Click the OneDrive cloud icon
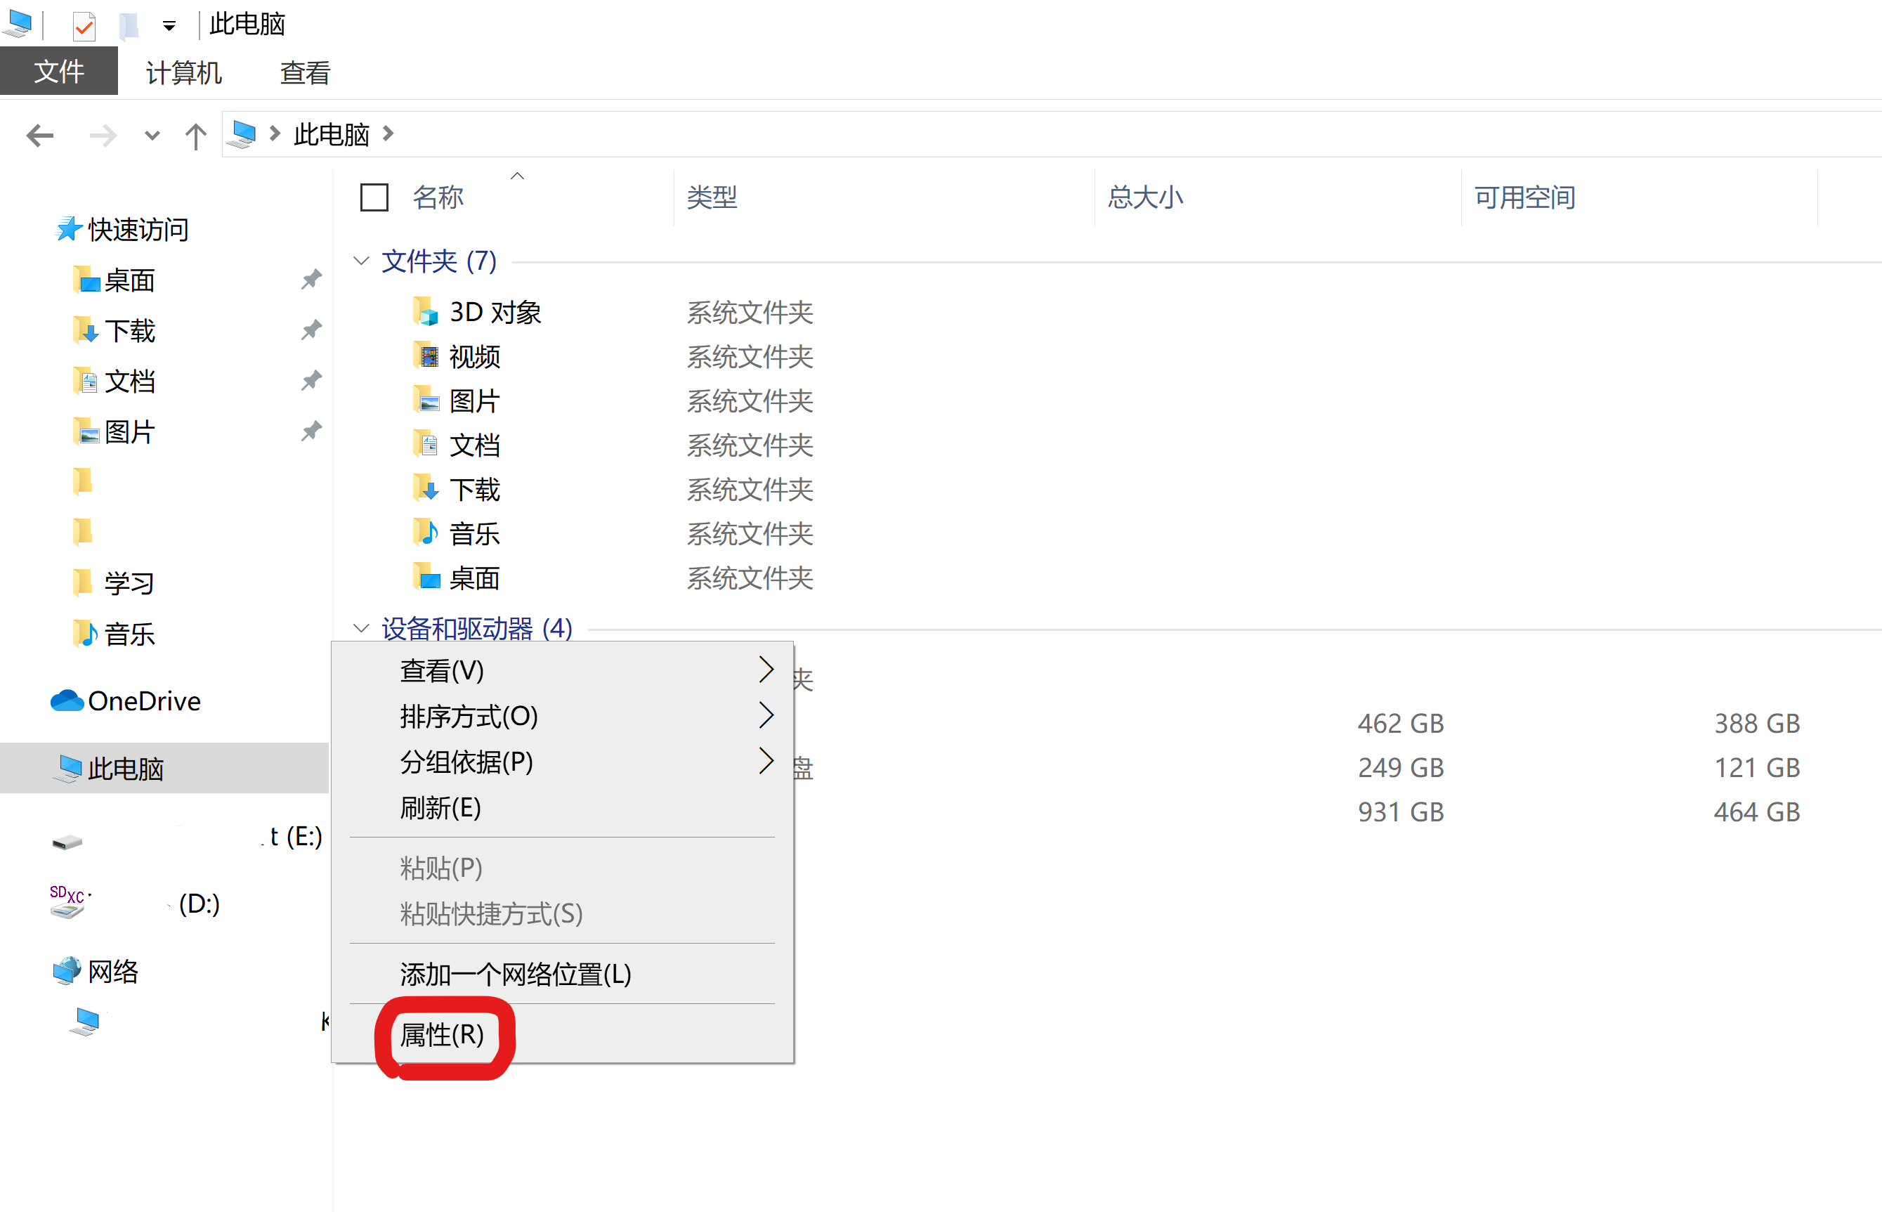Image resolution: width=1882 pixels, height=1212 pixels. tap(67, 701)
